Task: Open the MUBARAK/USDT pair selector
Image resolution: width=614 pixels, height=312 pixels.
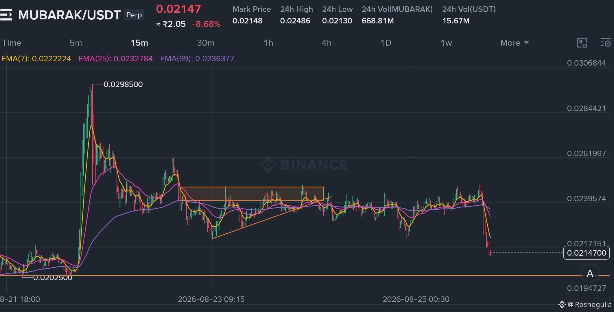Action: click(69, 15)
